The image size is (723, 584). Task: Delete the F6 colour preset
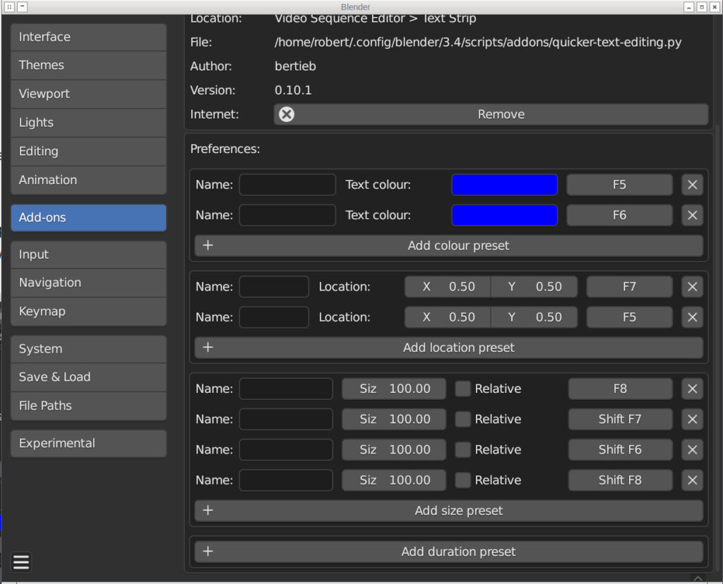[x=692, y=215]
